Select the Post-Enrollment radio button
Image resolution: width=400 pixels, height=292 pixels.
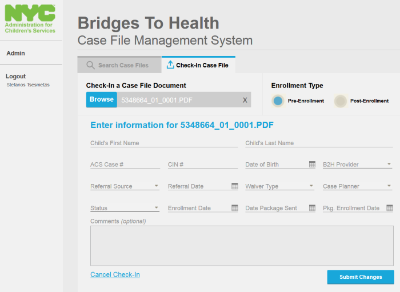[341, 101]
